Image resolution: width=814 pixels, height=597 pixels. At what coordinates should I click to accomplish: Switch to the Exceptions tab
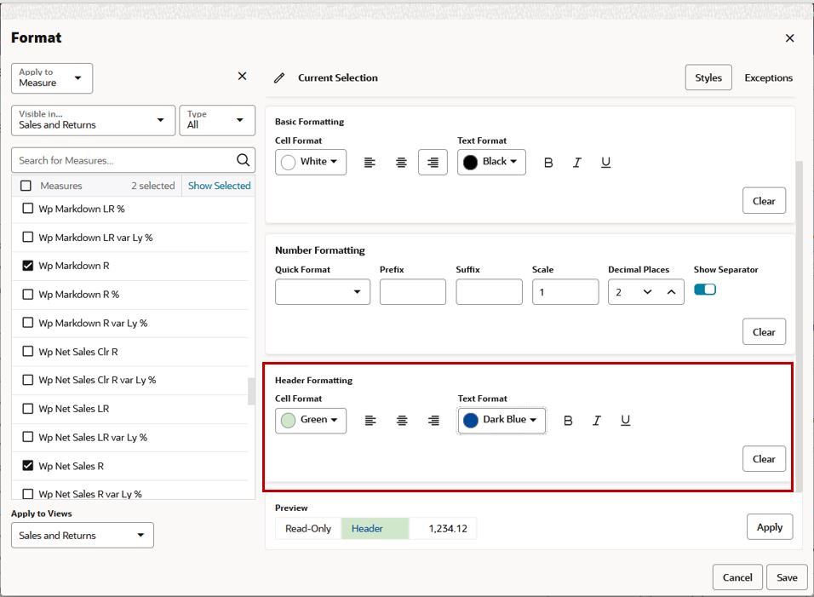(768, 77)
